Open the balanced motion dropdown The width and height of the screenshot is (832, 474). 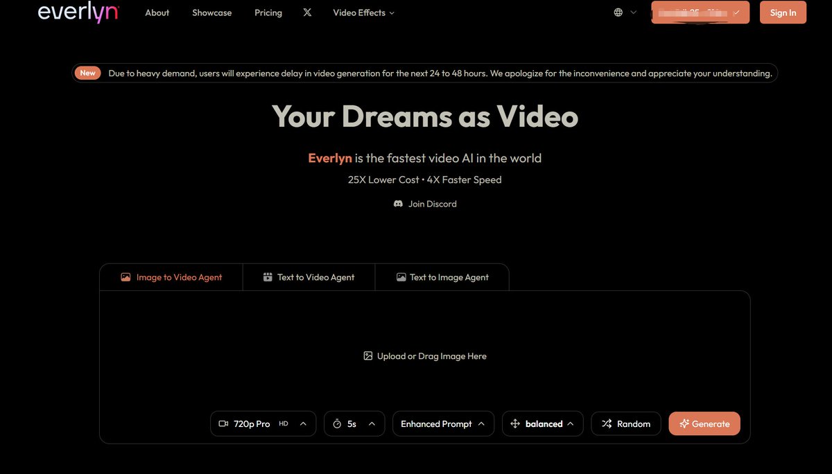(542, 423)
